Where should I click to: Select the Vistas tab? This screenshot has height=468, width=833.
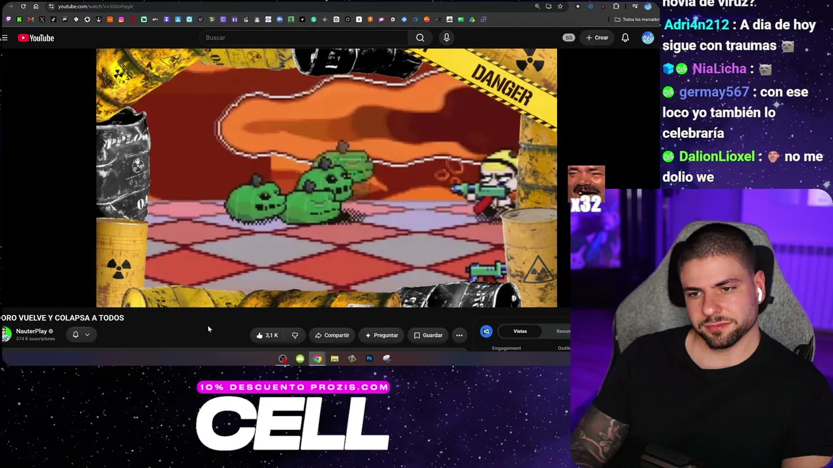[x=520, y=331]
